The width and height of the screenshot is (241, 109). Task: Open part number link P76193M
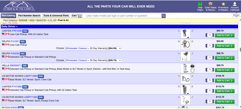pyautogui.click(x=17, y=31)
